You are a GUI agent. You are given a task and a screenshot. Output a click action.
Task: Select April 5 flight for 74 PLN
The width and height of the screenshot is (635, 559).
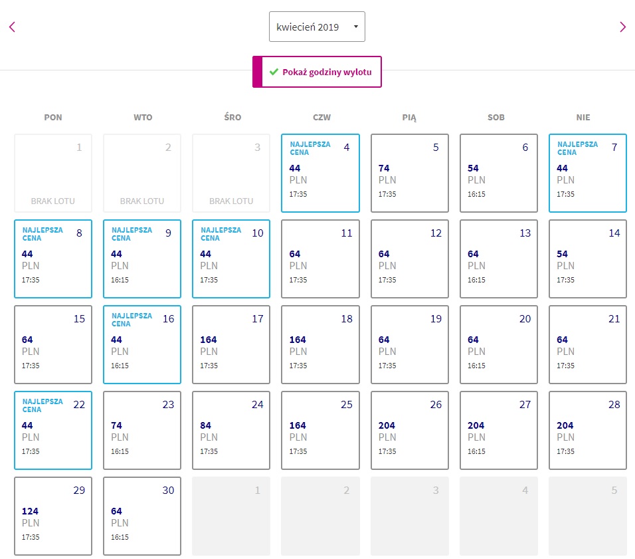pyautogui.click(x=409, y=173)
